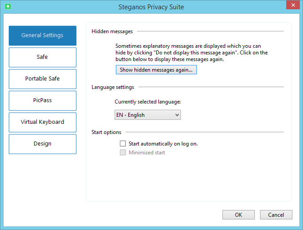
Task: Switch to the Design tab
Action: 42,144
